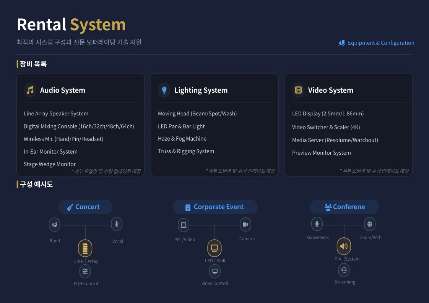Click 'Haze & Fog Machine' entry
Screen dimensions: 429x303
coord(182,139)
